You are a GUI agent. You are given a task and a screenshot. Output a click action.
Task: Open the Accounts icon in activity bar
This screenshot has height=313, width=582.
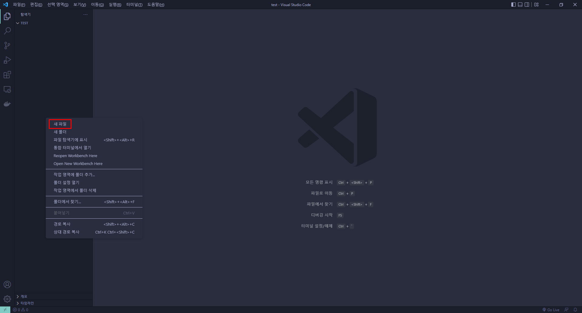click(x=7, y=284)
